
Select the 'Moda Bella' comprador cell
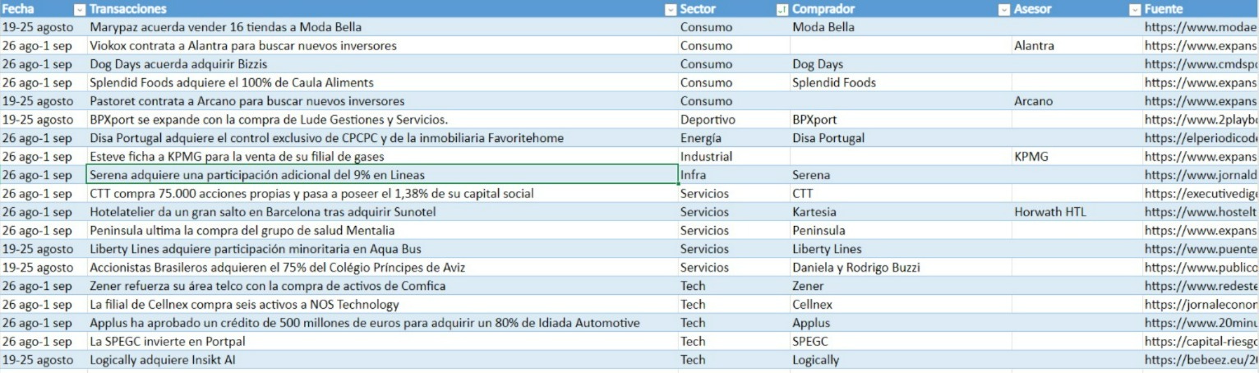coord(901,27)
